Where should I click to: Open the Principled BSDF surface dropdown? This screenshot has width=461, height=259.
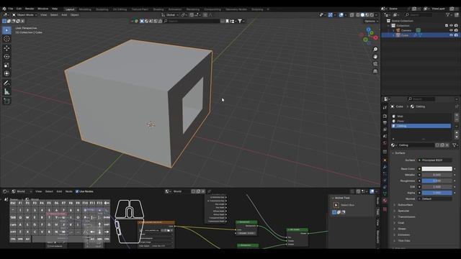tap(435, 160)
